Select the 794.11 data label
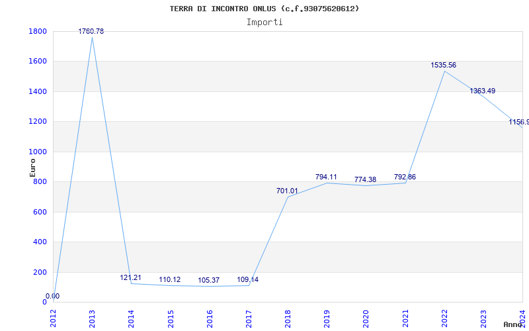This screenshot has width=529, height=331. (326, 177)
